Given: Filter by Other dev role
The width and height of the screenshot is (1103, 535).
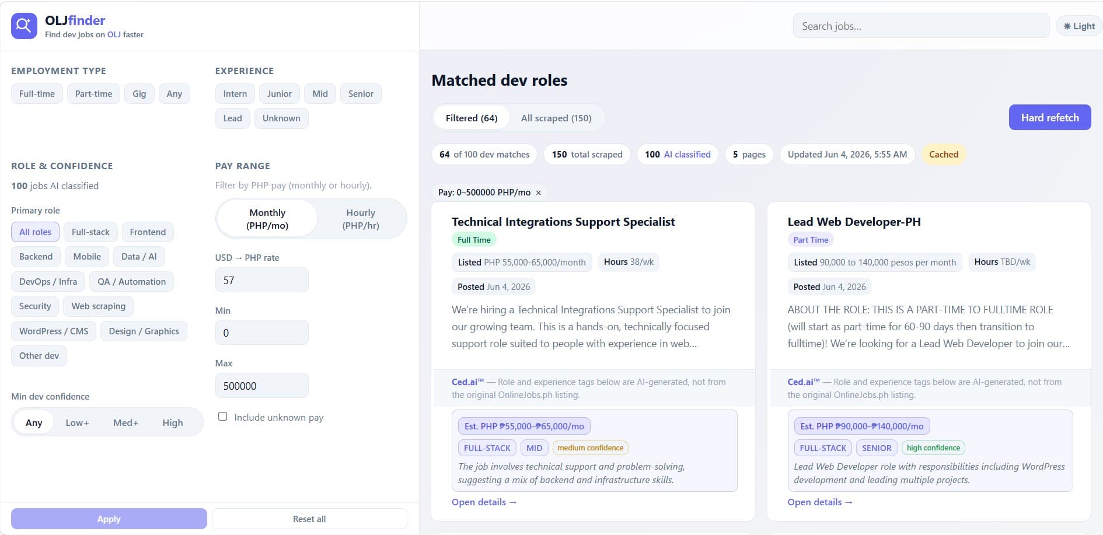Looking at the screenshot, I should click(39, 356).
